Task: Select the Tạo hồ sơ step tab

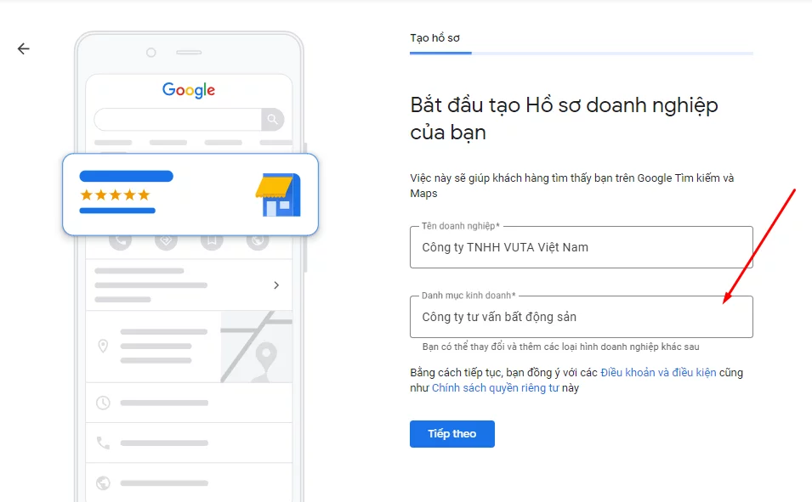Action: pos(435,37)
